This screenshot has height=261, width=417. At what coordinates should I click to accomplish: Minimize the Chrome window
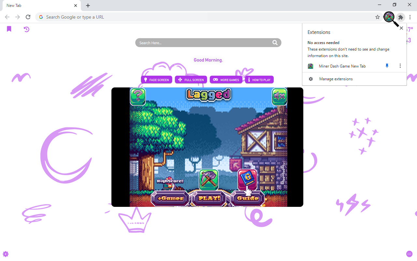pyautogui.click(x=380, y=5)
